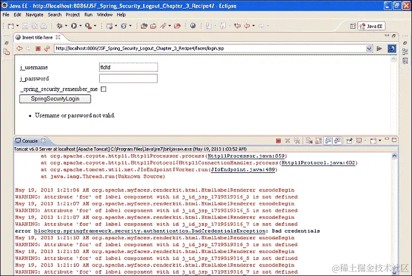Open the Search toolbar dropdown arrow
The width and height of the screenshot is (412, 276).
tap(170, 26)
